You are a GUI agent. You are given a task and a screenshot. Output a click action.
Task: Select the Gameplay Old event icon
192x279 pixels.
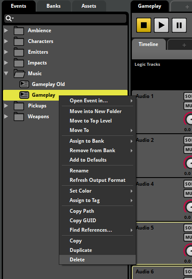24,84
